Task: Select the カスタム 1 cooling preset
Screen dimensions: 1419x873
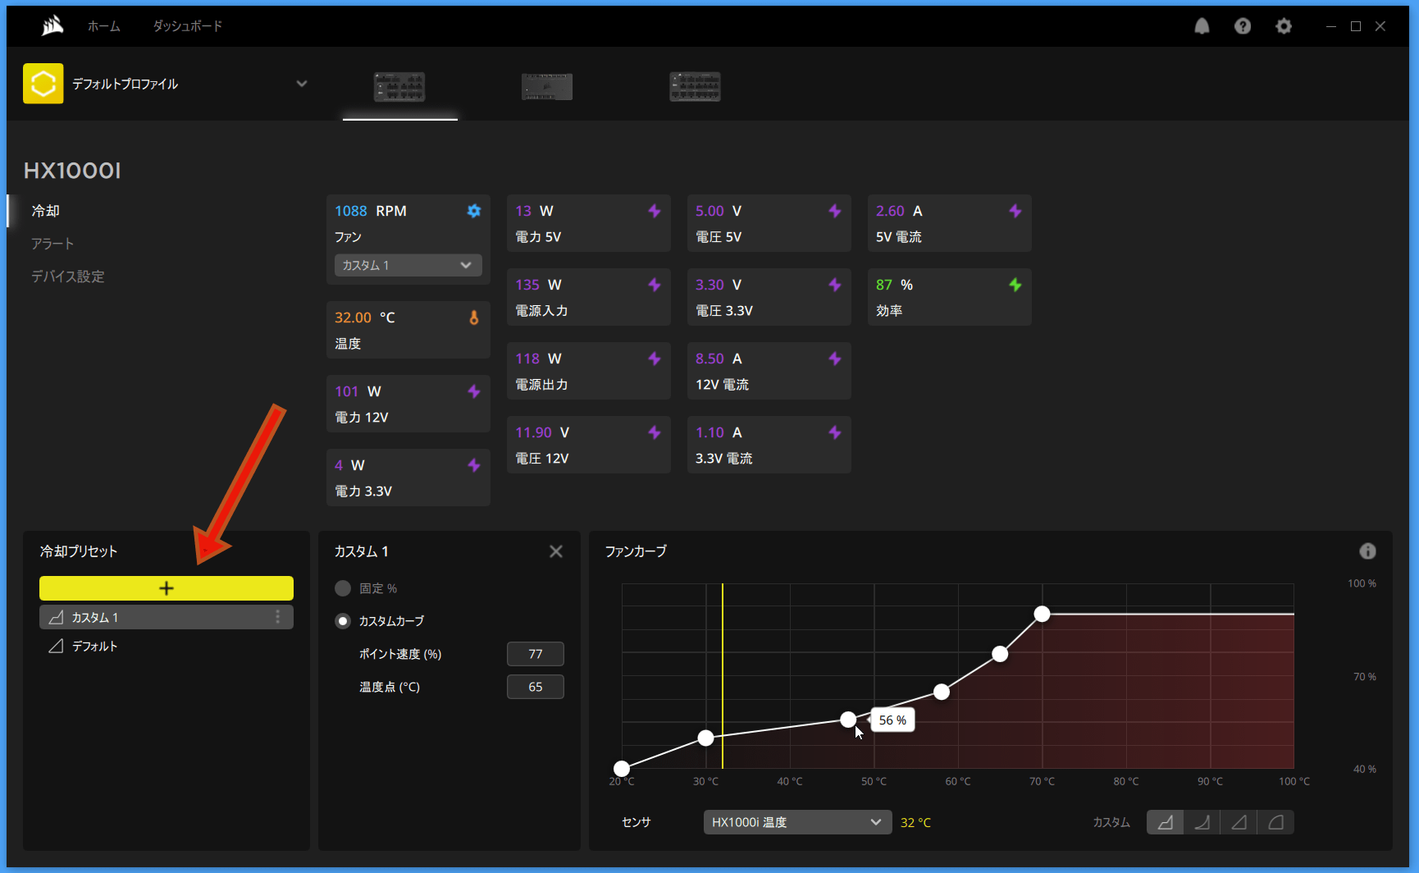Action: click(167, 617)
